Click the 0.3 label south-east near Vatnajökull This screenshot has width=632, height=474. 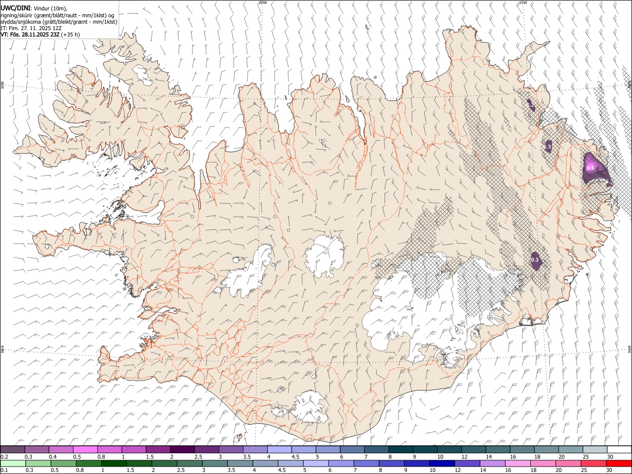pos(535,260)
